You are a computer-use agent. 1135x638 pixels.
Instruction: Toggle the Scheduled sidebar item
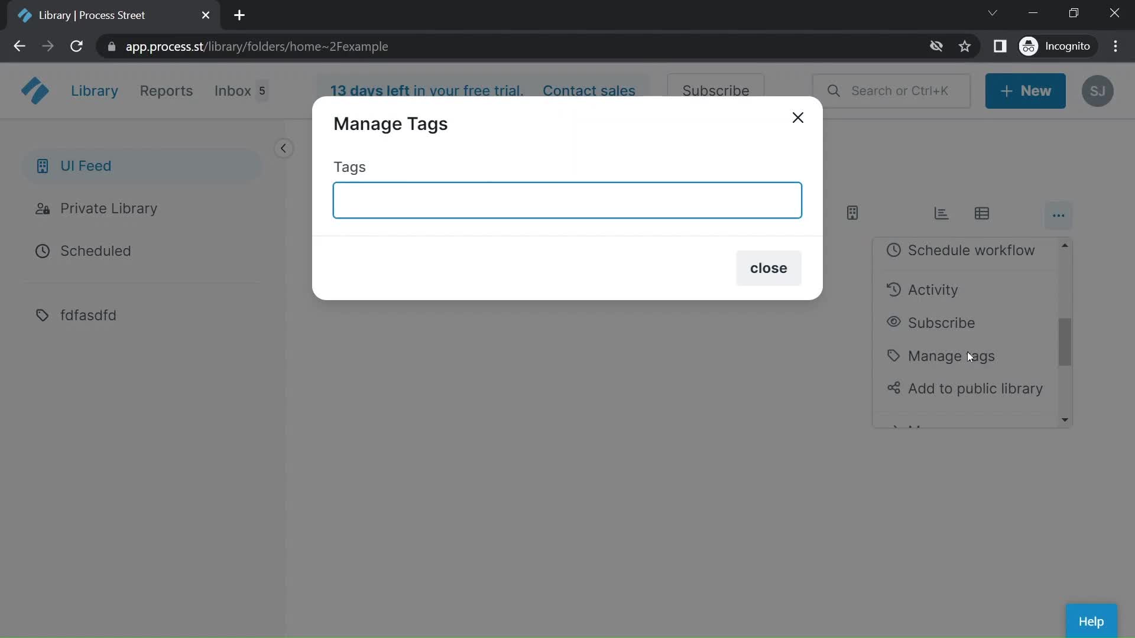[x=96, y=250]
